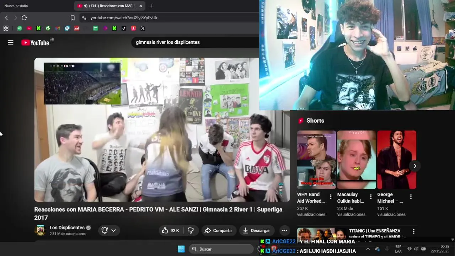This screenshot has width=455, height=256.
Task: Click the YouTube search box
Action: (x=195, y=42)
